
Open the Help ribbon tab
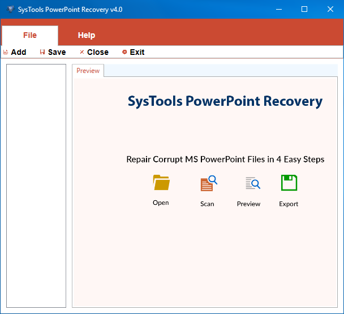86,35
